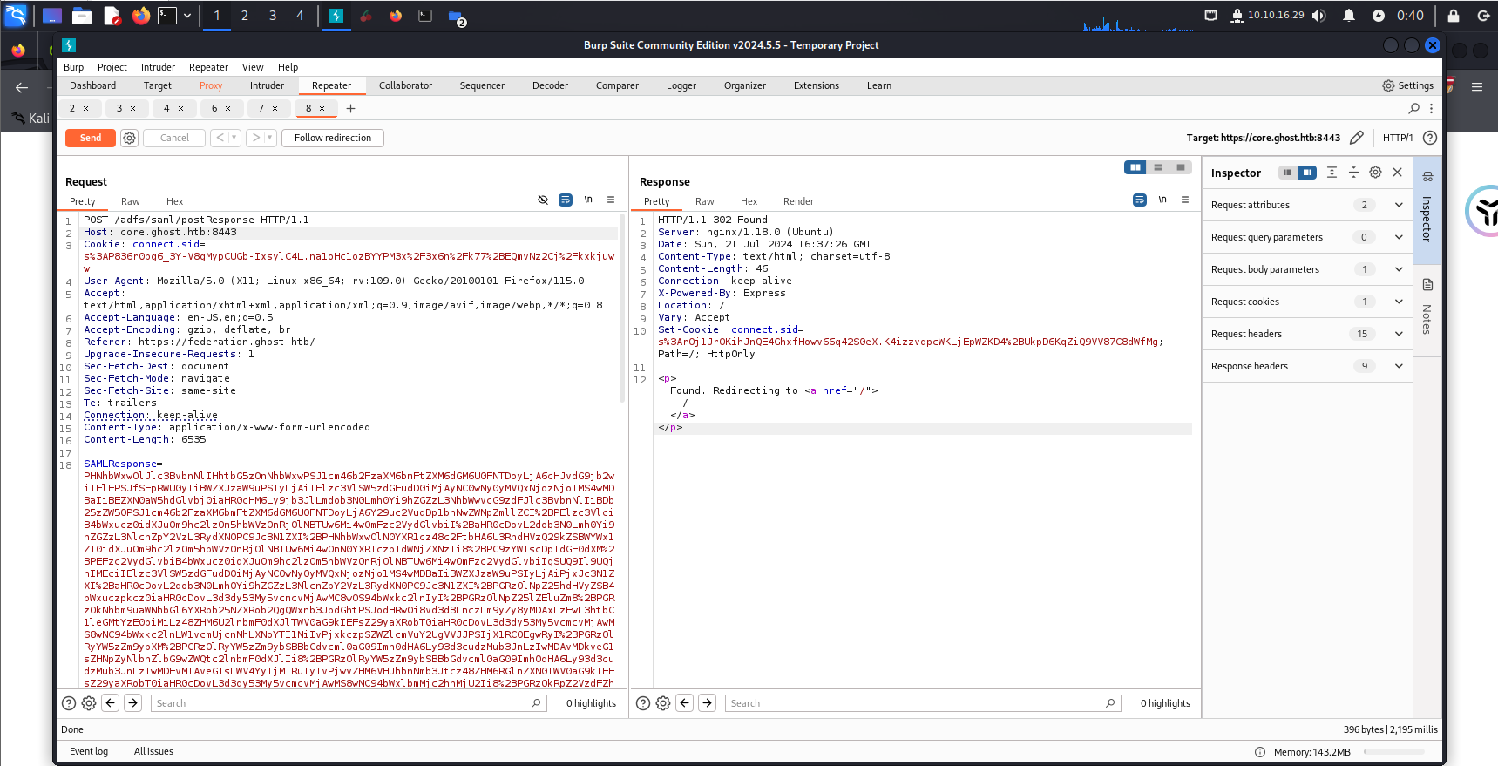Click the orange Send button
The height and width of the screenshot is (766, 1498).
[91, 138]
